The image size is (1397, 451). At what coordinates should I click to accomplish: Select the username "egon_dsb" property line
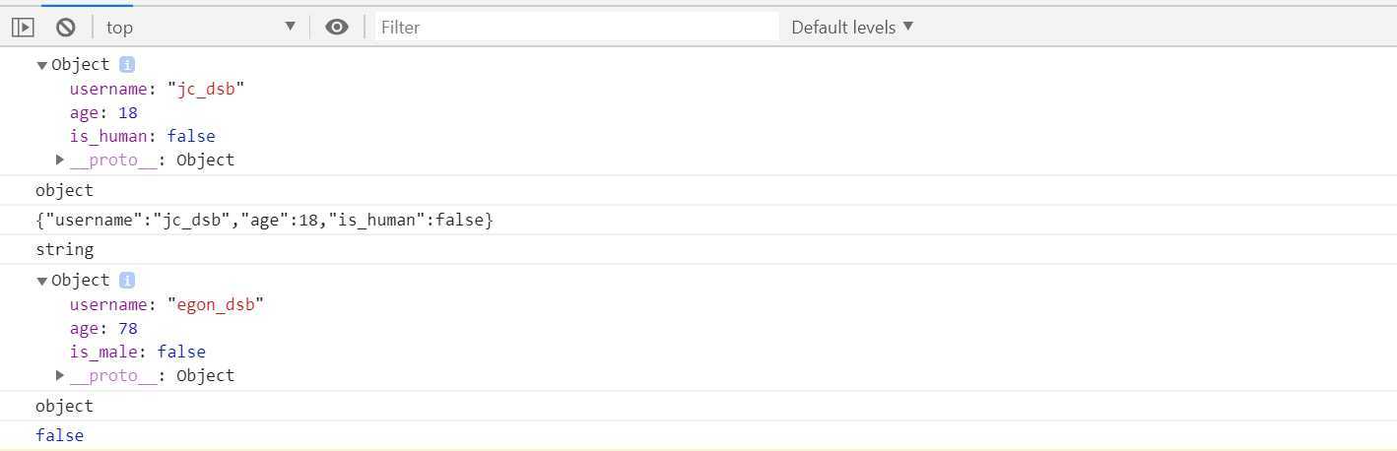166,304
